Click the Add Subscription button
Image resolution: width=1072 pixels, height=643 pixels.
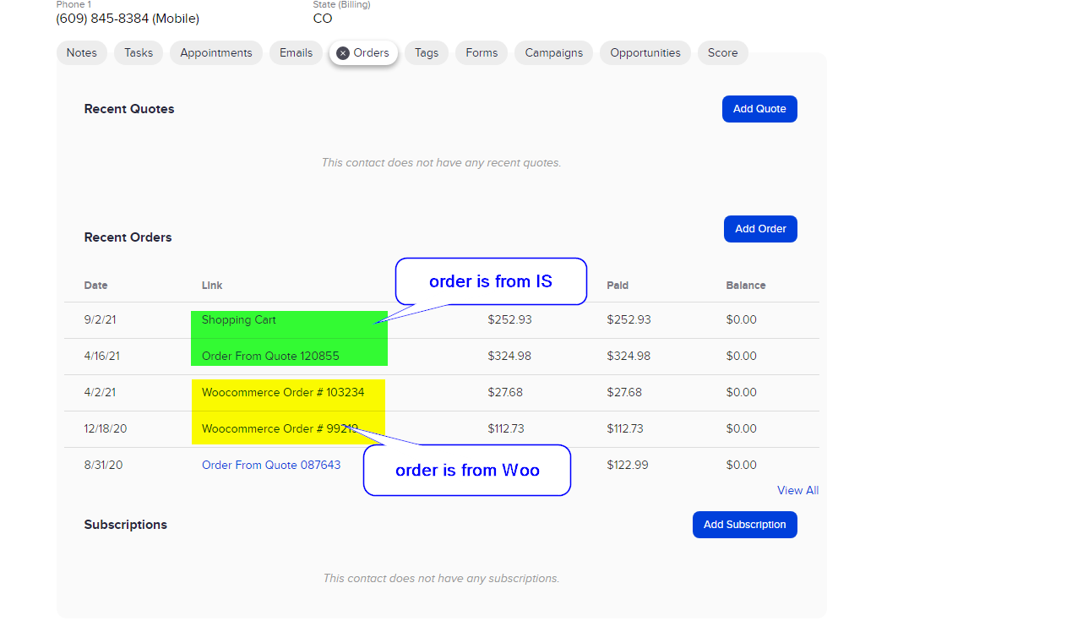(745, 525)
